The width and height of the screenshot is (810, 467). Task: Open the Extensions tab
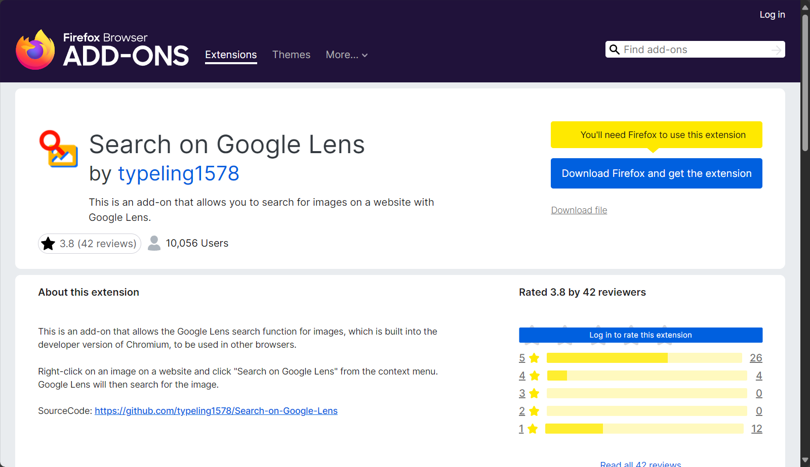pyautogui.click(x=231, y=55)
